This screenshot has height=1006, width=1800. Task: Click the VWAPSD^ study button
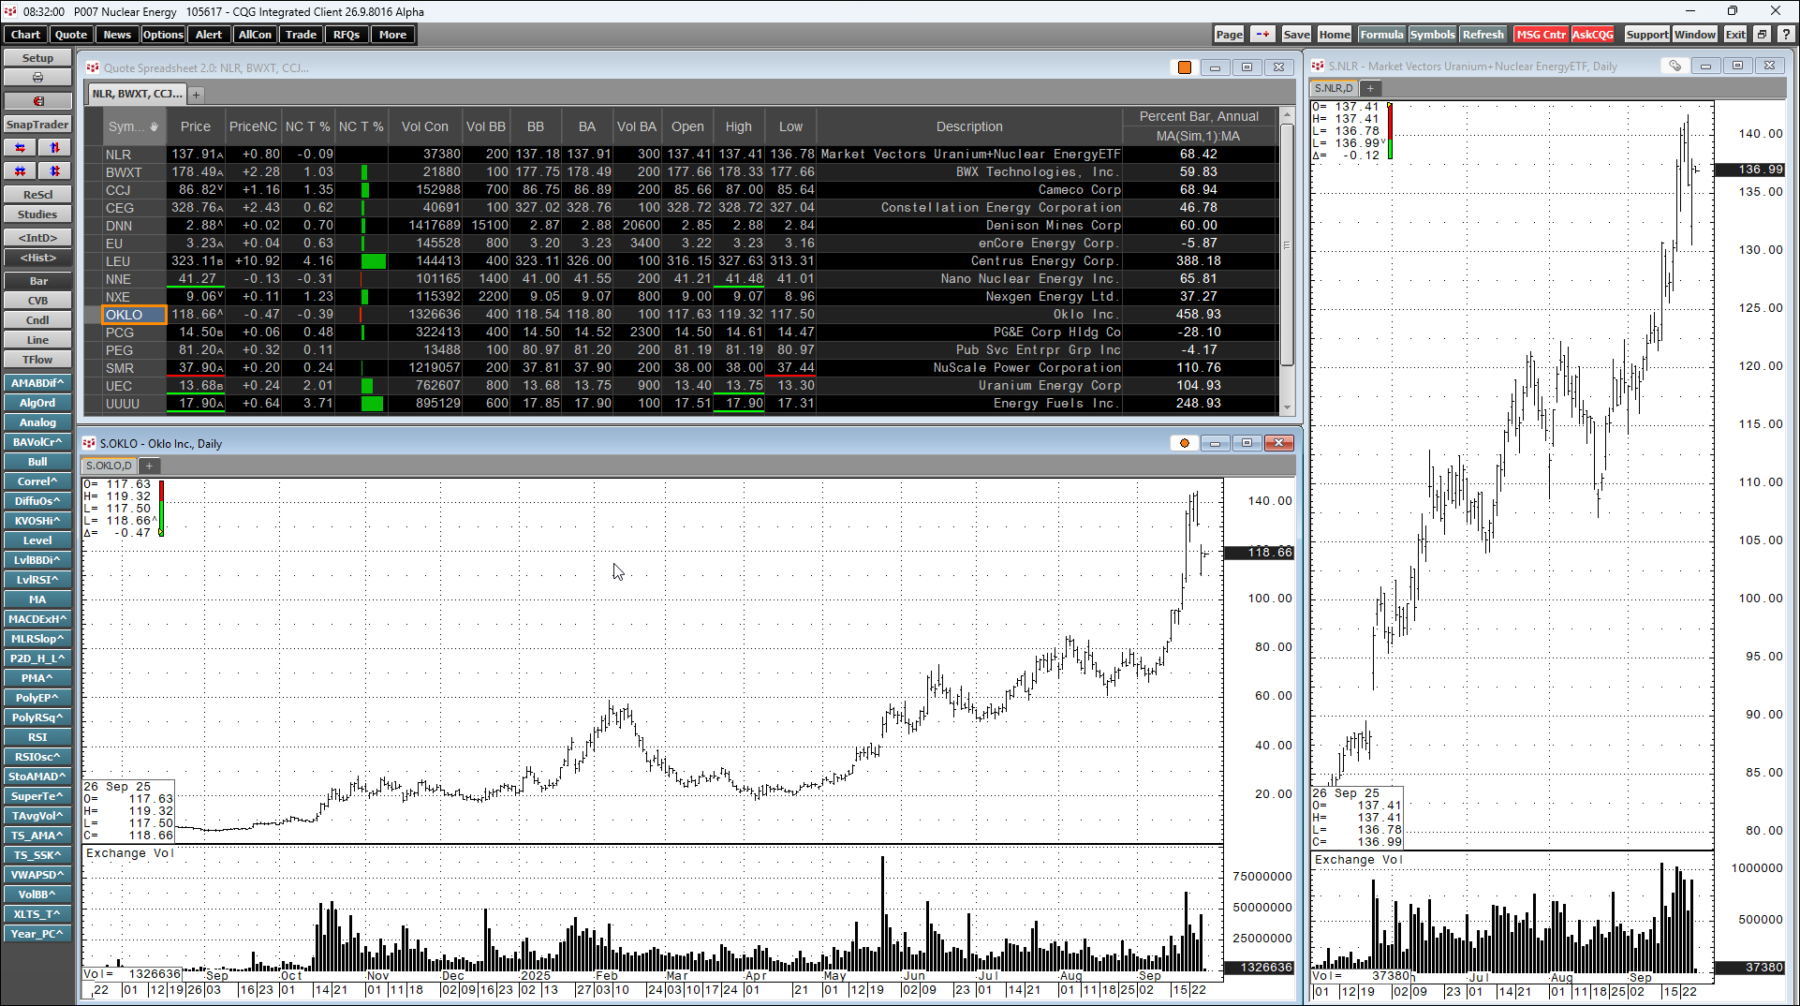pos(37,875)
